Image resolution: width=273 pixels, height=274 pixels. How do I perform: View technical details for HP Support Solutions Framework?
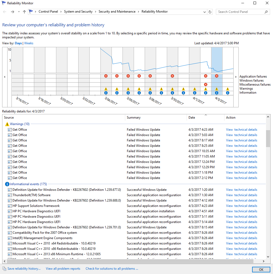pyautogui.click(x=242, y=206)
